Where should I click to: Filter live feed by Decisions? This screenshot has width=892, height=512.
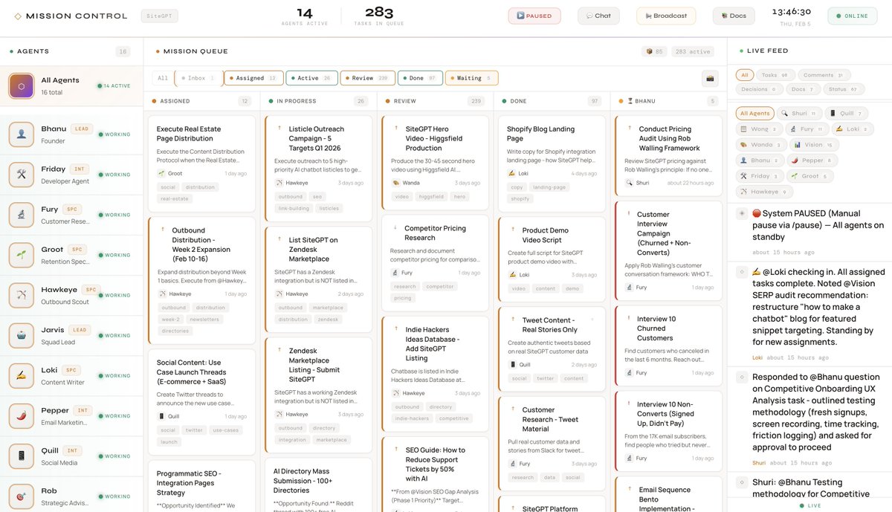760,89
